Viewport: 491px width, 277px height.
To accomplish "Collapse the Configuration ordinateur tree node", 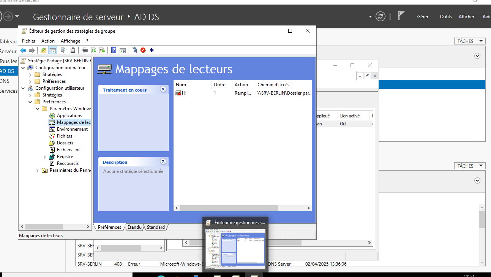I will 23,68.
